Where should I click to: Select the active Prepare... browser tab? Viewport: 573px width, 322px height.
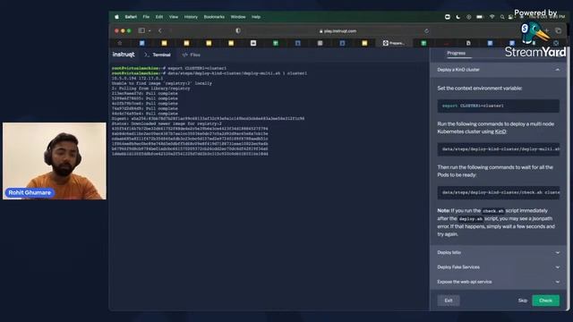(394, 43)
